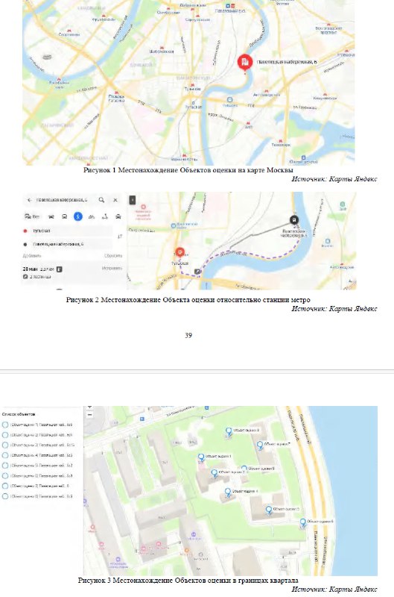Viewport: 394px width, 597px height.
Task: Click the red building marker for Павелецкая набережная, 6
Action: 245,62
